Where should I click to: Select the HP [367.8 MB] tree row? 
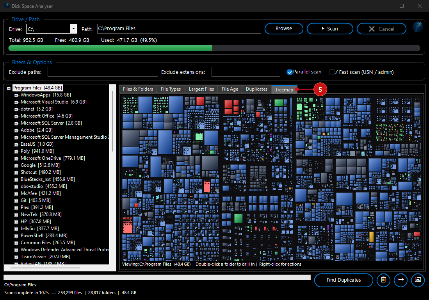tap(36, 221)
